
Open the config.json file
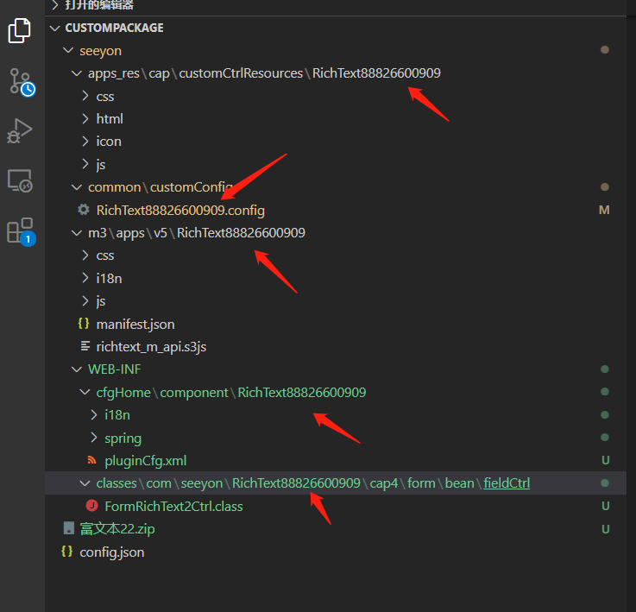point(111,552)
